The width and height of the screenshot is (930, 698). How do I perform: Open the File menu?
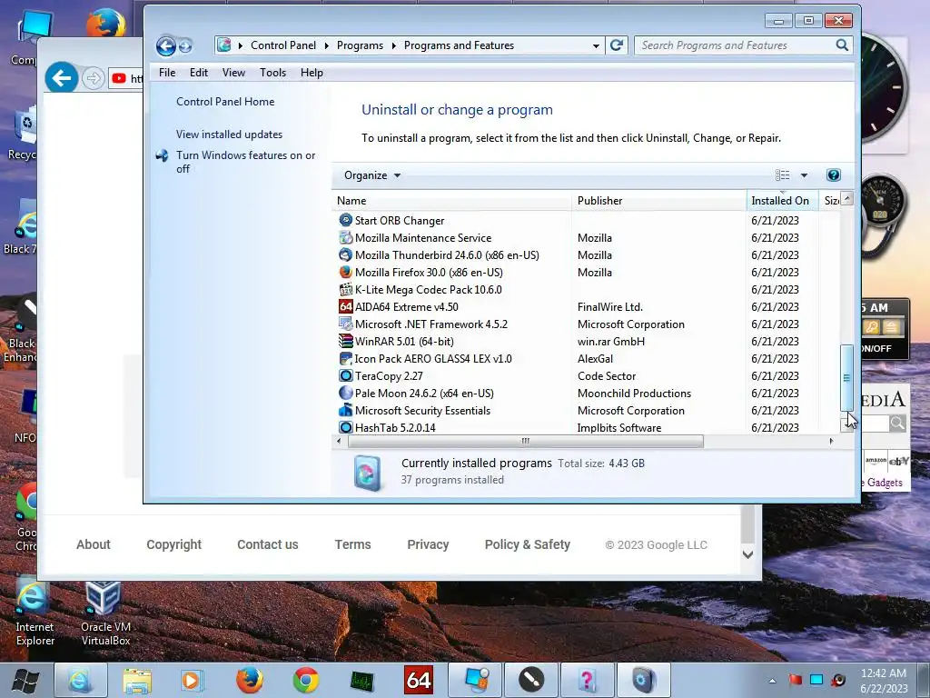point(167,73)
